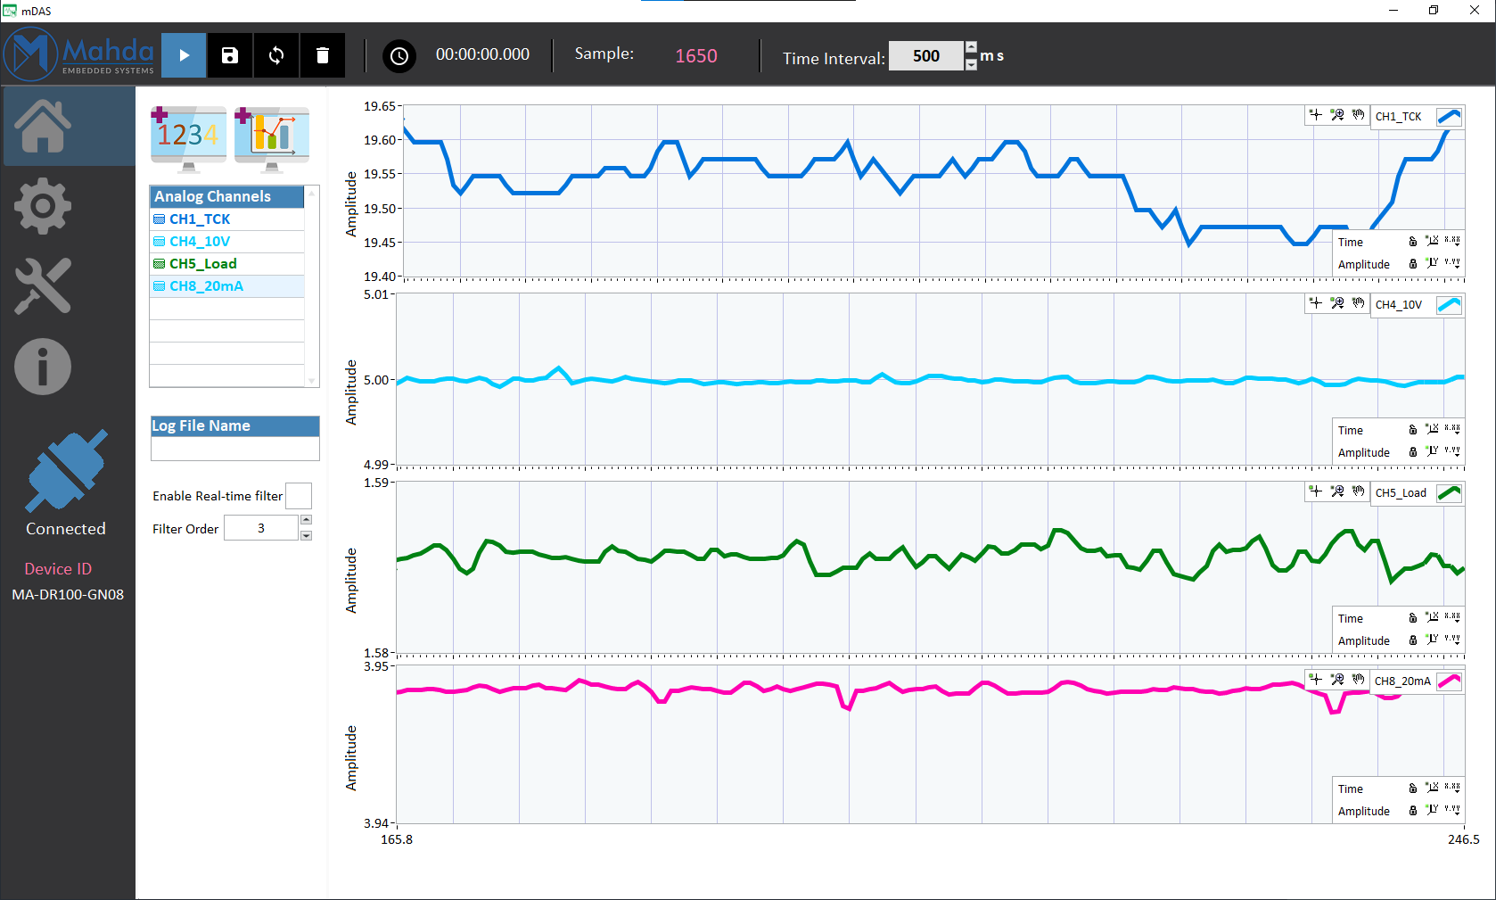Click the Analog Channels list scrollbar down arrow
The height and width of the screenshot is (900, 1496).
(312, 381)
